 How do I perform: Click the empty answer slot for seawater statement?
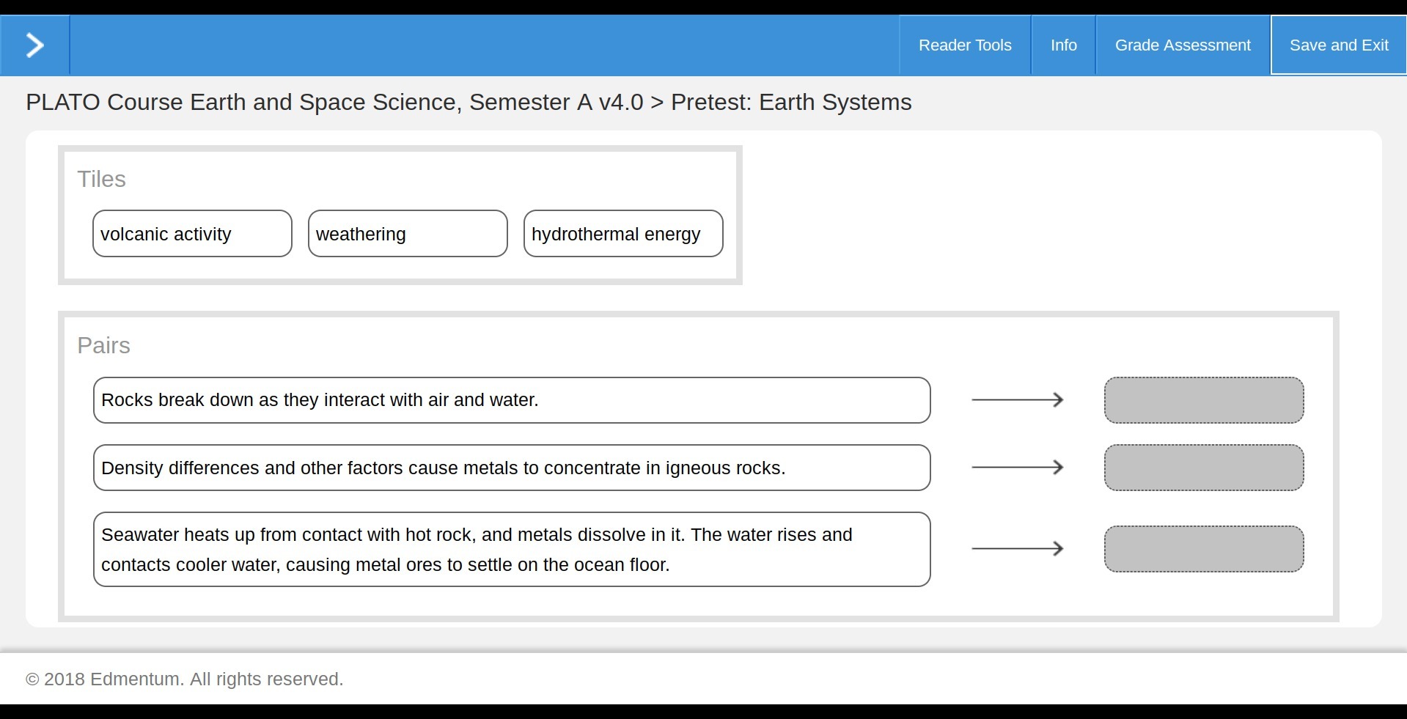click(1204, 549)
